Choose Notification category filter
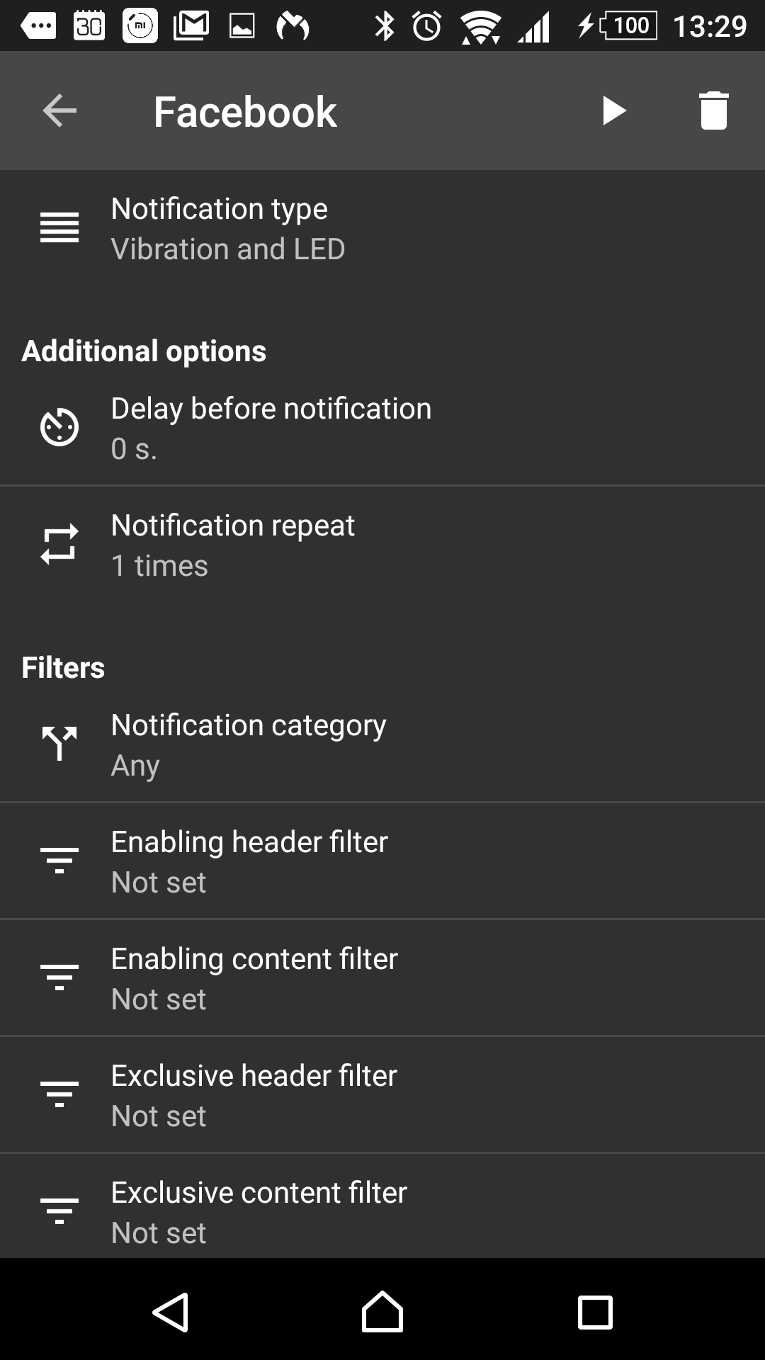 click(382, 744)
